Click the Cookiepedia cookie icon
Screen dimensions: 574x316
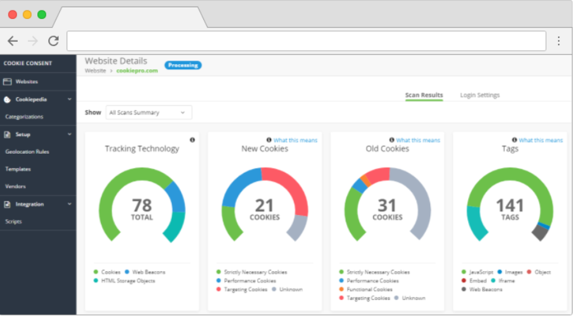click(x=7, y=99)
